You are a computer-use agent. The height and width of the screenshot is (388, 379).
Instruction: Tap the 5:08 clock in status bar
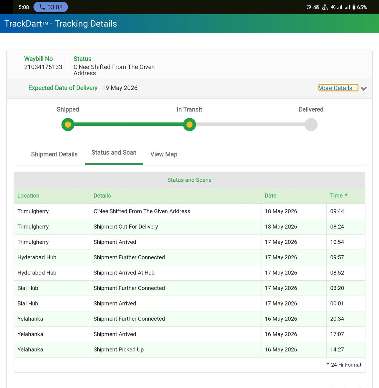point(24,7)
